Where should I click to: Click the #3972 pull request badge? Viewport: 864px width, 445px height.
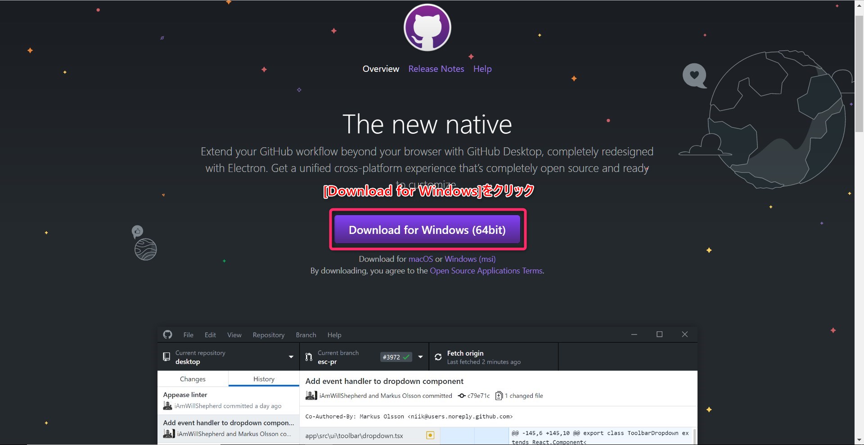396,357
